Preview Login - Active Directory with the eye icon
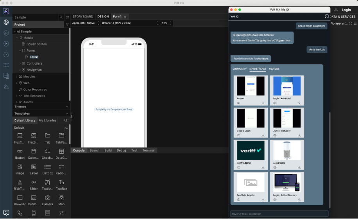The height and width of the screenshot is (219, 358). (x=275, y=199)
